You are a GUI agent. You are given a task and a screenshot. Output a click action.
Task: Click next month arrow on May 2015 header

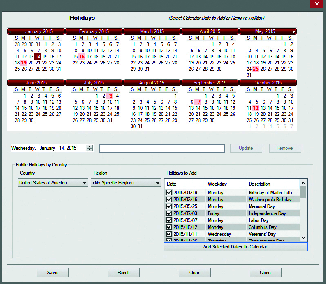[293, 31]
